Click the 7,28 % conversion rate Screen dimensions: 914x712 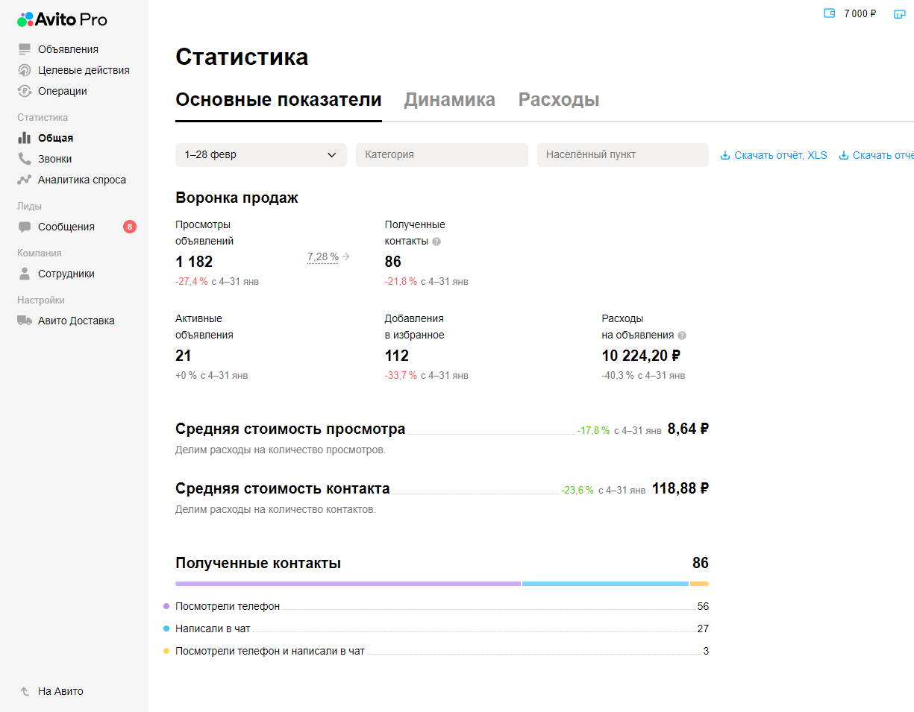coord(323,256)
